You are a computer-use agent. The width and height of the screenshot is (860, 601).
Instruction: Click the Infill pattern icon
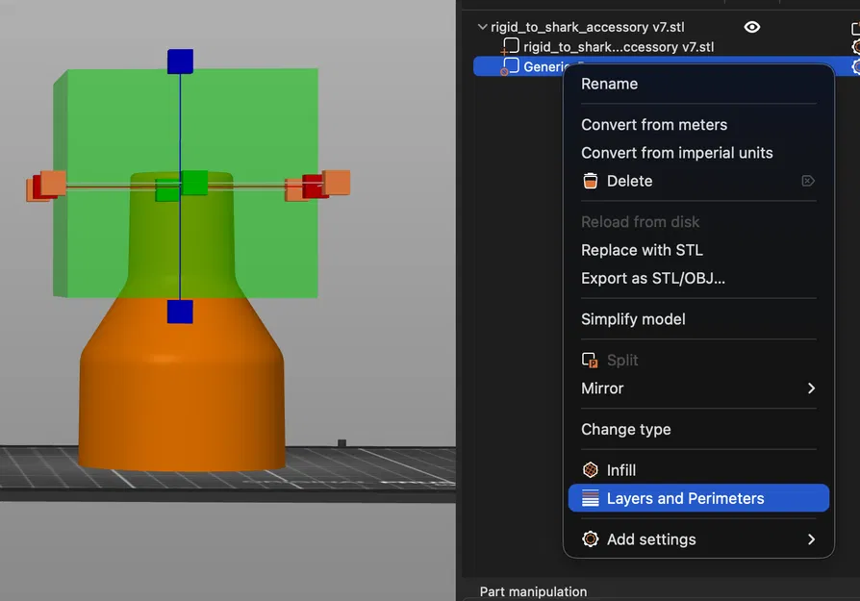[590, 470]
